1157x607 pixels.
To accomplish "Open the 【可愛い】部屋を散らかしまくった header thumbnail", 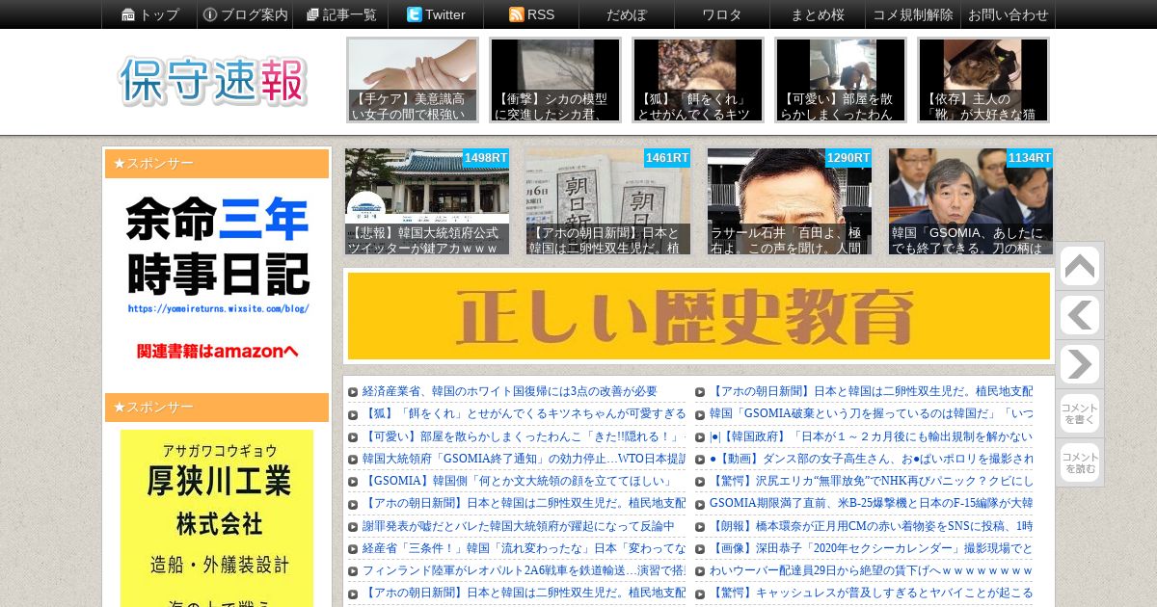I will 841,80.
